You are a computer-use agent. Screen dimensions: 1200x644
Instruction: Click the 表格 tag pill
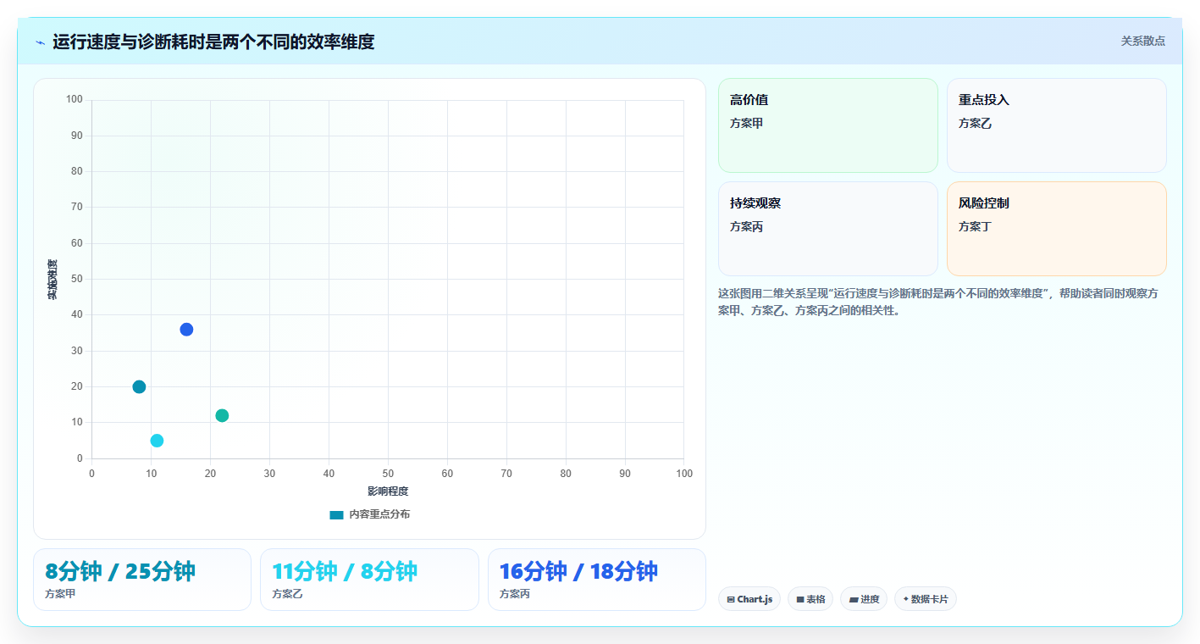810,599
